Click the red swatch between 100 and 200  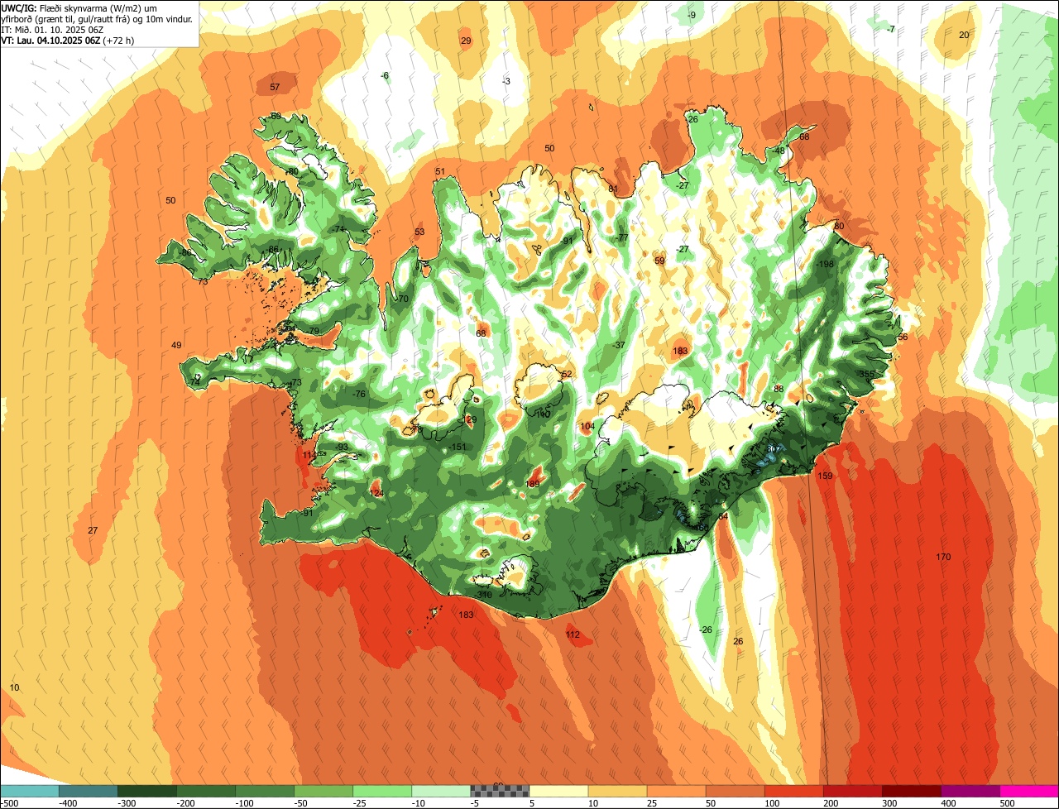793,792
